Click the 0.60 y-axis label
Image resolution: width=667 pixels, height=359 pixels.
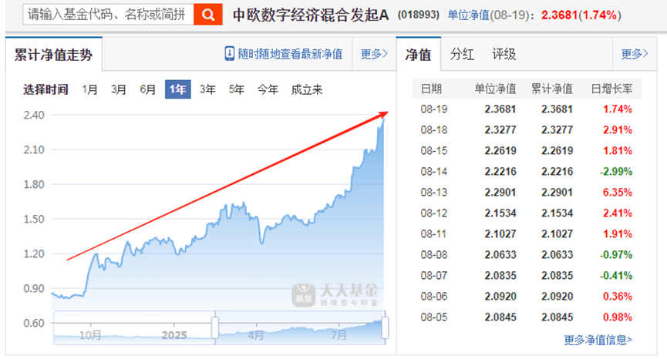pos(34,324)
